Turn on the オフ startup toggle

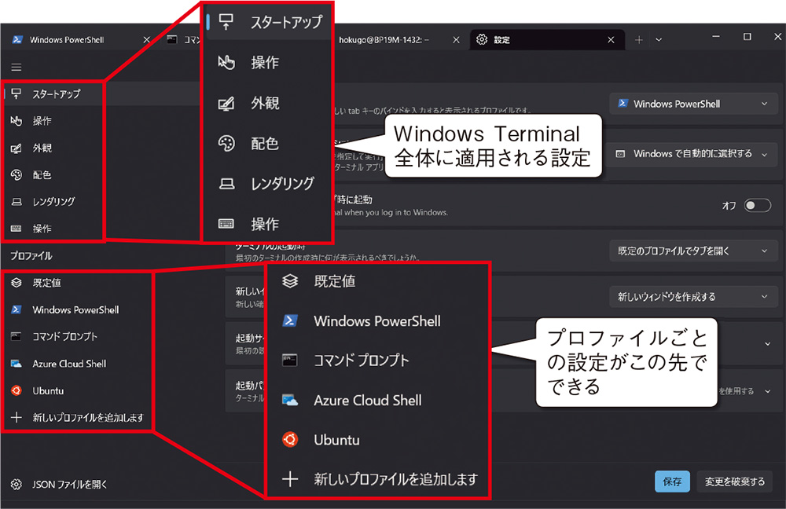757,204
